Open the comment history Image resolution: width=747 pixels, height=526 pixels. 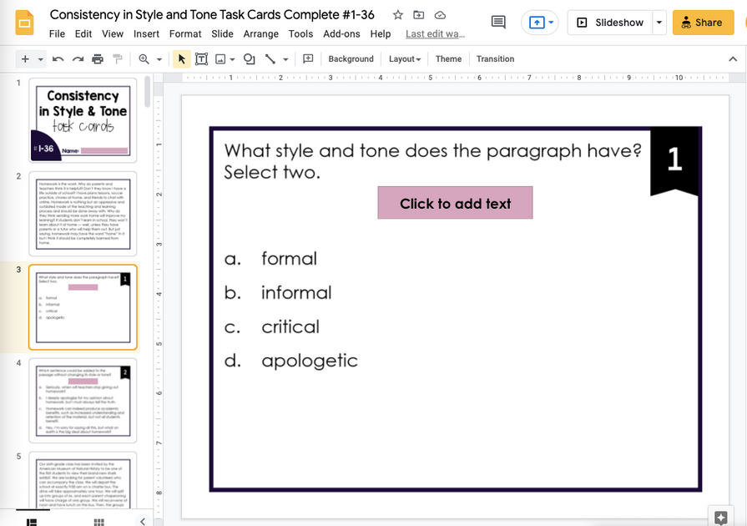[x=498, y=23]
